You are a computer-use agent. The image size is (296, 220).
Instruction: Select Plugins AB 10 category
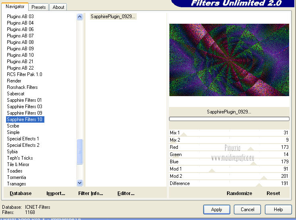pyautogui.click(x=21, y=55)
